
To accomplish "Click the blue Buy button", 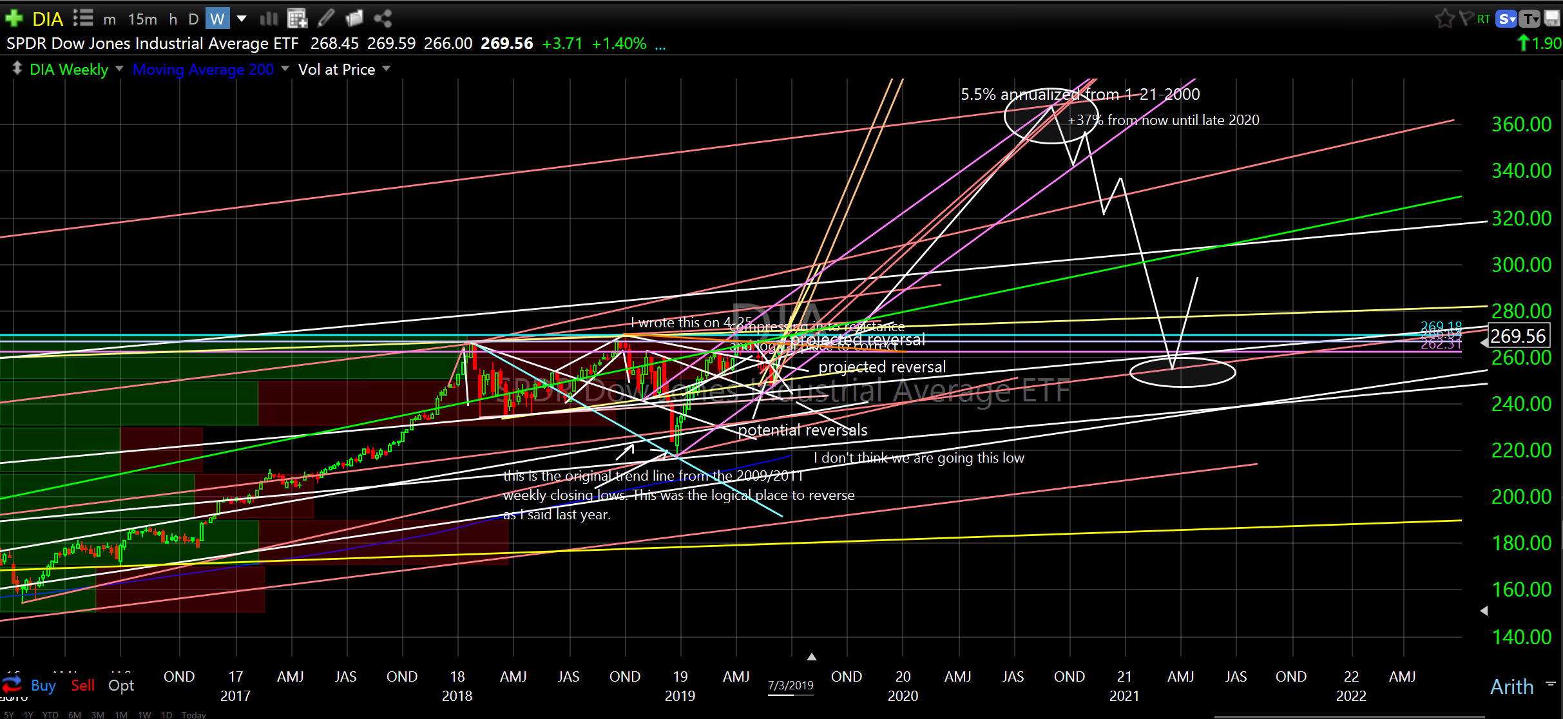I will [x=43, y=685].
